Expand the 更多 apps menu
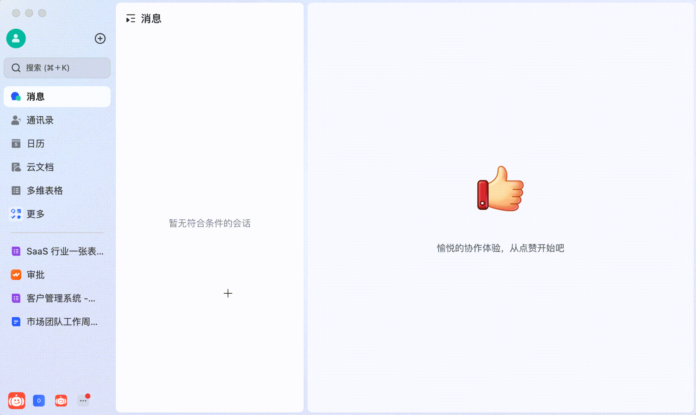 point(35,214)
